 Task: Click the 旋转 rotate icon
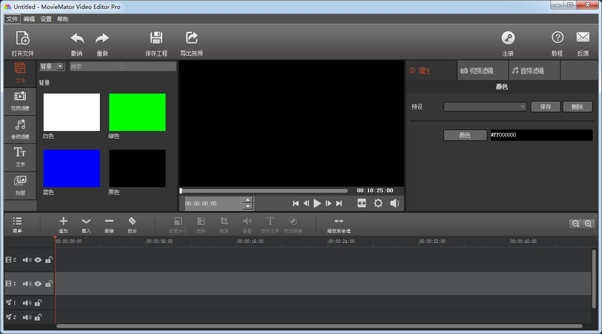(x=201, y=221)
